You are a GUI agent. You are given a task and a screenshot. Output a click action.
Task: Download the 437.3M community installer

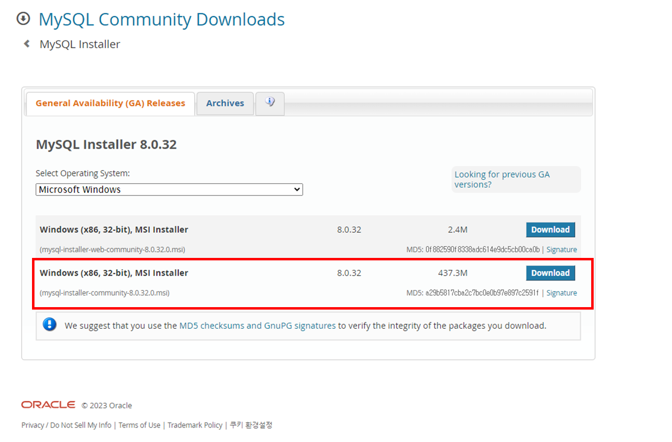point(550,273)
